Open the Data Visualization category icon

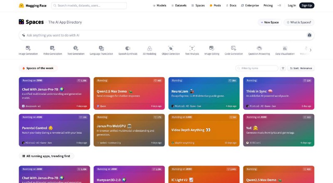pyautogui.click(x=285, y=48)
